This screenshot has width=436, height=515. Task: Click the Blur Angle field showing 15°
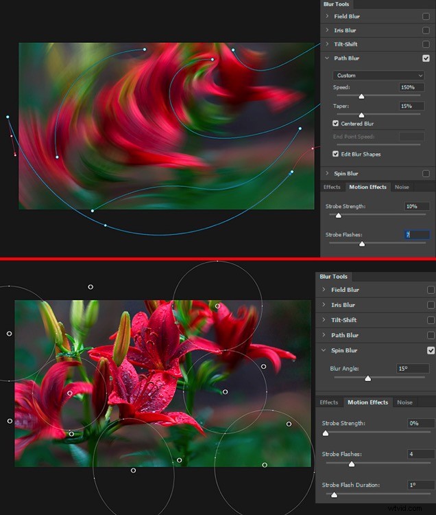413,369
